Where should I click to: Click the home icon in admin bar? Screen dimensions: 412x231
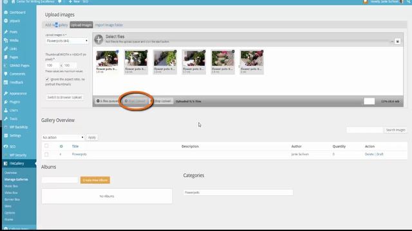tap(13, 1)
